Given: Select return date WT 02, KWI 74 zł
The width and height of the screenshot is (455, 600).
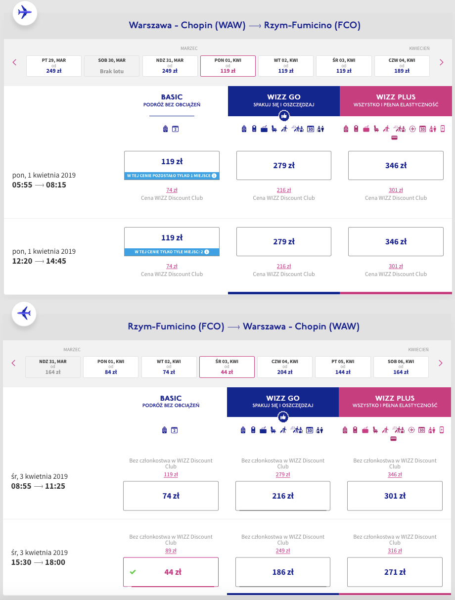Looking at the screenshot, I should tap(169, 367).
